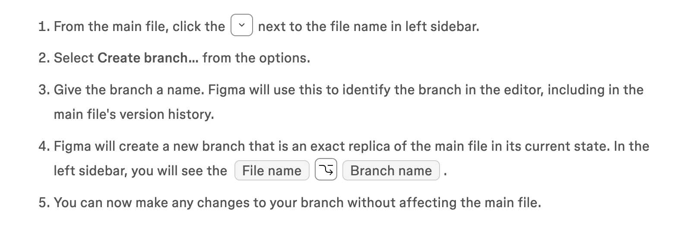Click the step number 5 marker
The image size is (677, 230).
(44, 202)
